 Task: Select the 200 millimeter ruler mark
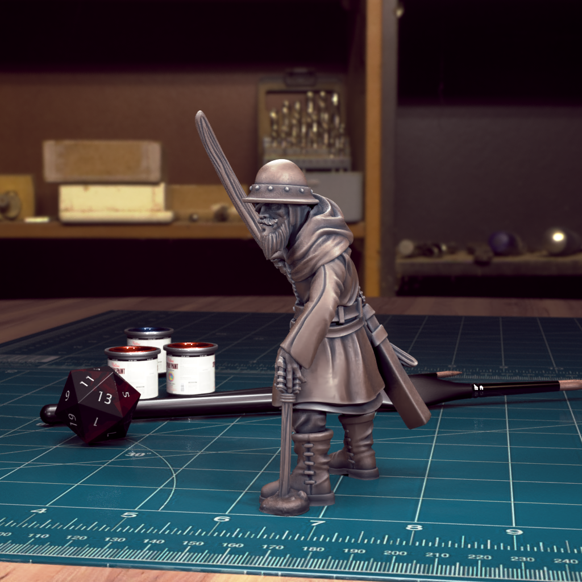coord(394,552)
